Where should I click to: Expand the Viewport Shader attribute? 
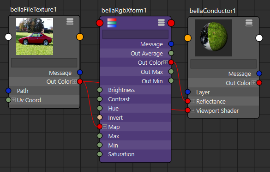(193, 110)
